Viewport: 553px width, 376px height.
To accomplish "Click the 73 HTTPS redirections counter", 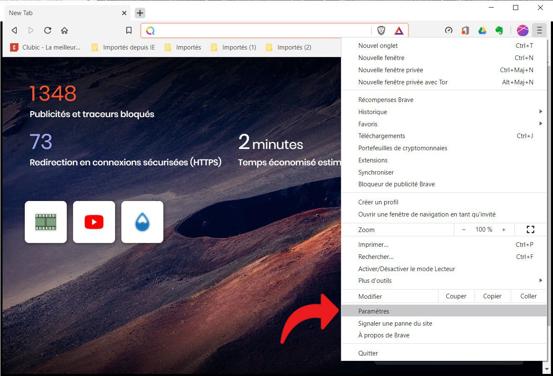I will pyautogui.click(x=41, y=141).
